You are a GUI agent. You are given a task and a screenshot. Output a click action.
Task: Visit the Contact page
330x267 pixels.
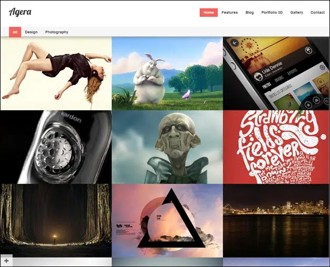pos(317,13)
